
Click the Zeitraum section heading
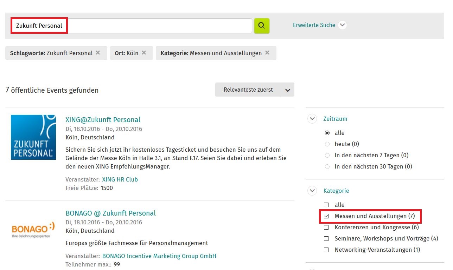[x=335, y=119]
